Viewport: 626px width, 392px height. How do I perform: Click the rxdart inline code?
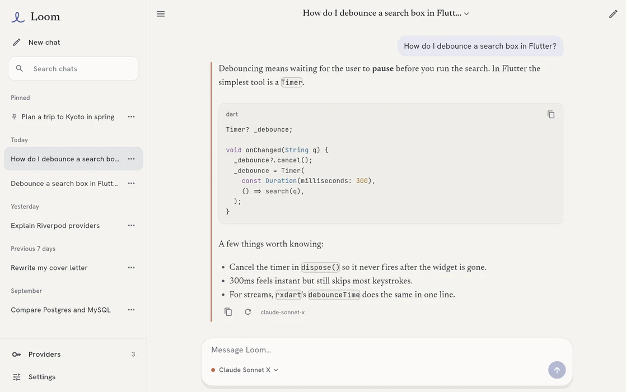(x=288, y=295)
